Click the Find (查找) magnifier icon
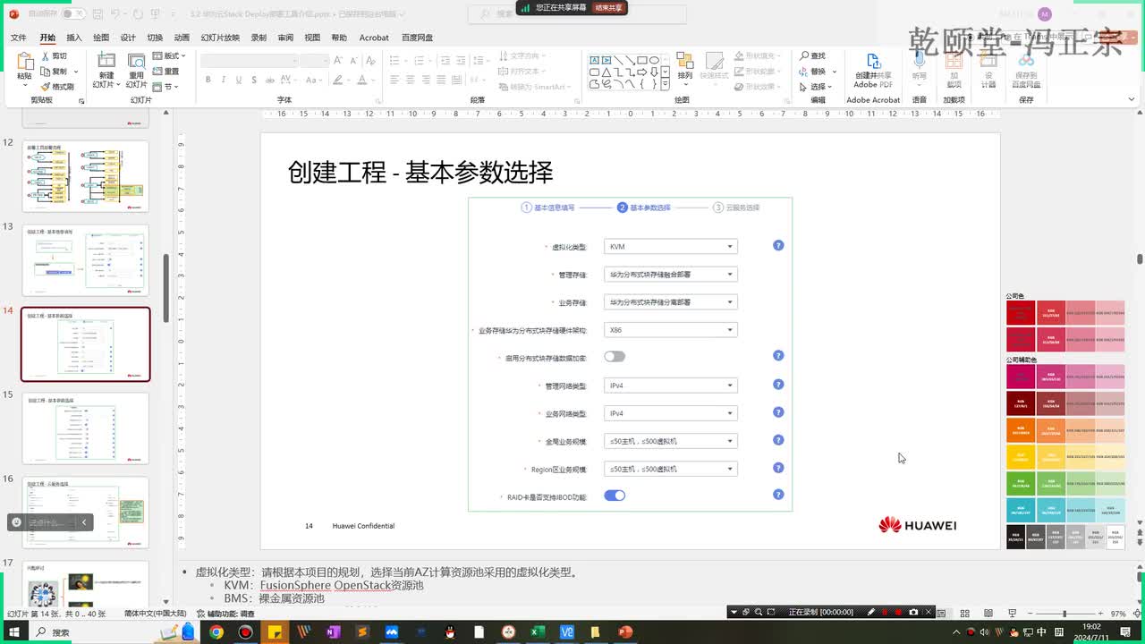 (804, 56)
